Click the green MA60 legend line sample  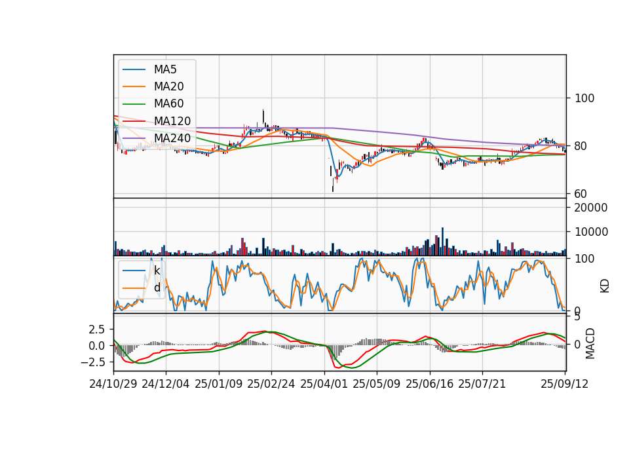click(134, 104)
